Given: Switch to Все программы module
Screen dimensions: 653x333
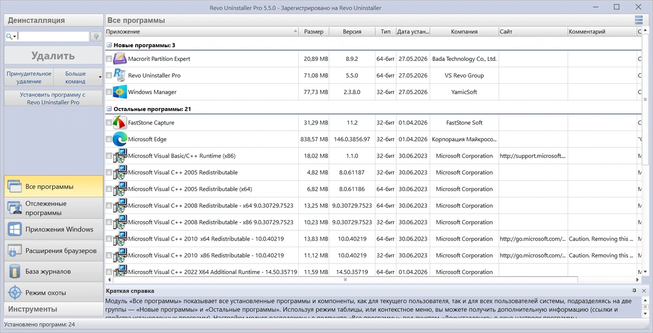Looking at the screenshot, I should 53,186.
